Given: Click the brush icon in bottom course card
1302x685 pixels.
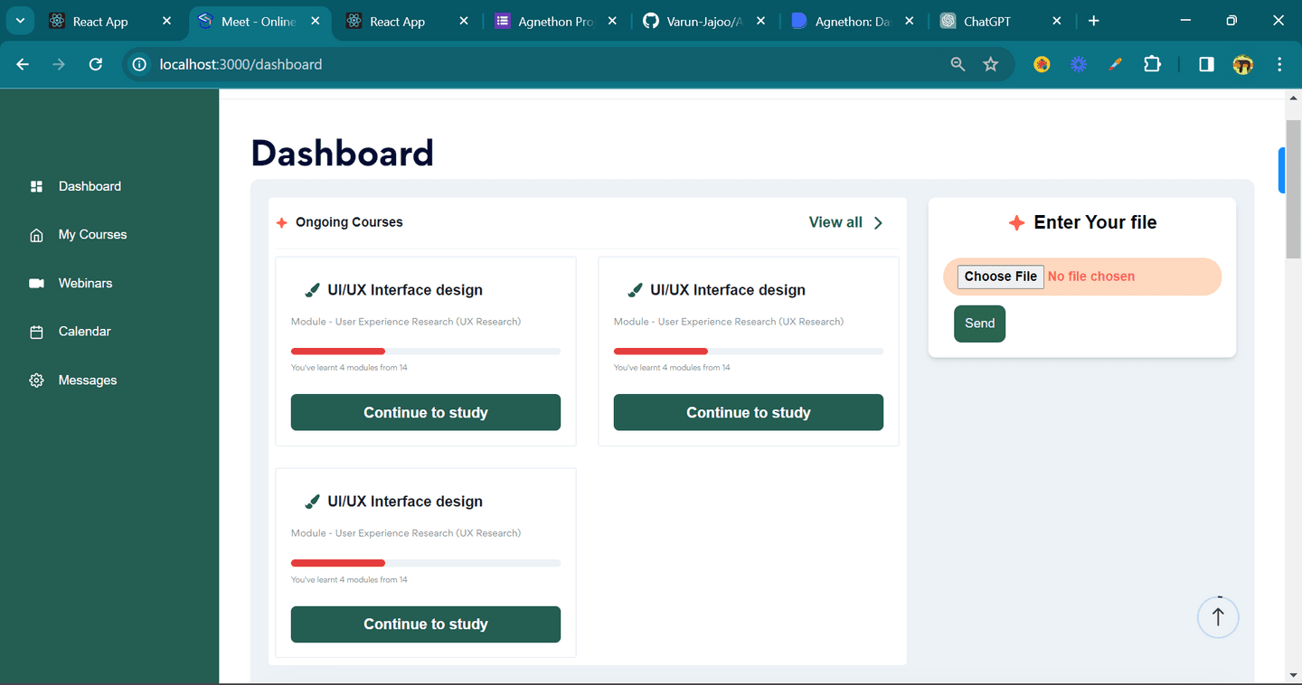Looking at the screenshot, I should pyautogui.click(x=312, y=502).
